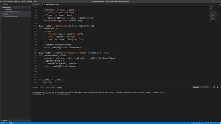
Task: Click the code minimap overview
Action: 214,14
